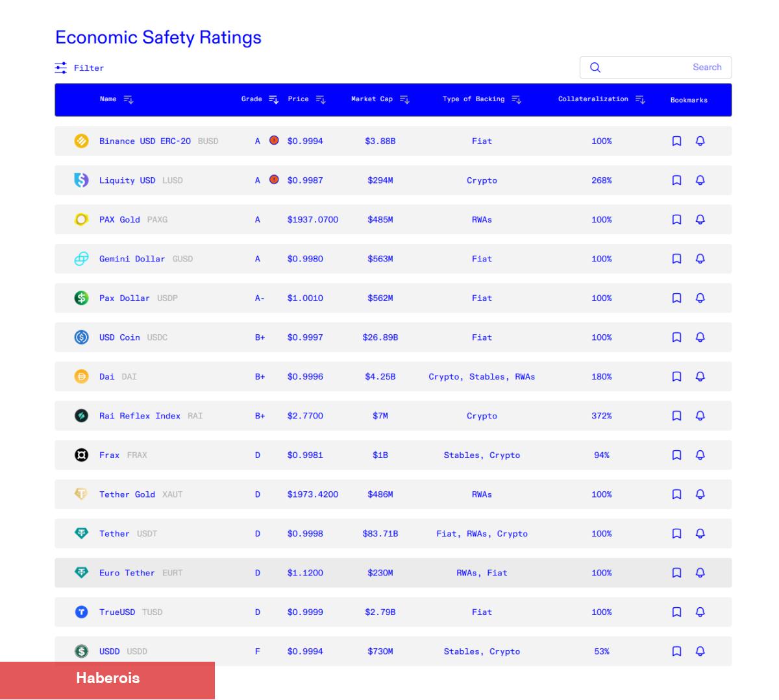779x700 pixels.
Task: Click bell icon for Tether Gold
Action: pyautogui.click(x=700, y=494)
